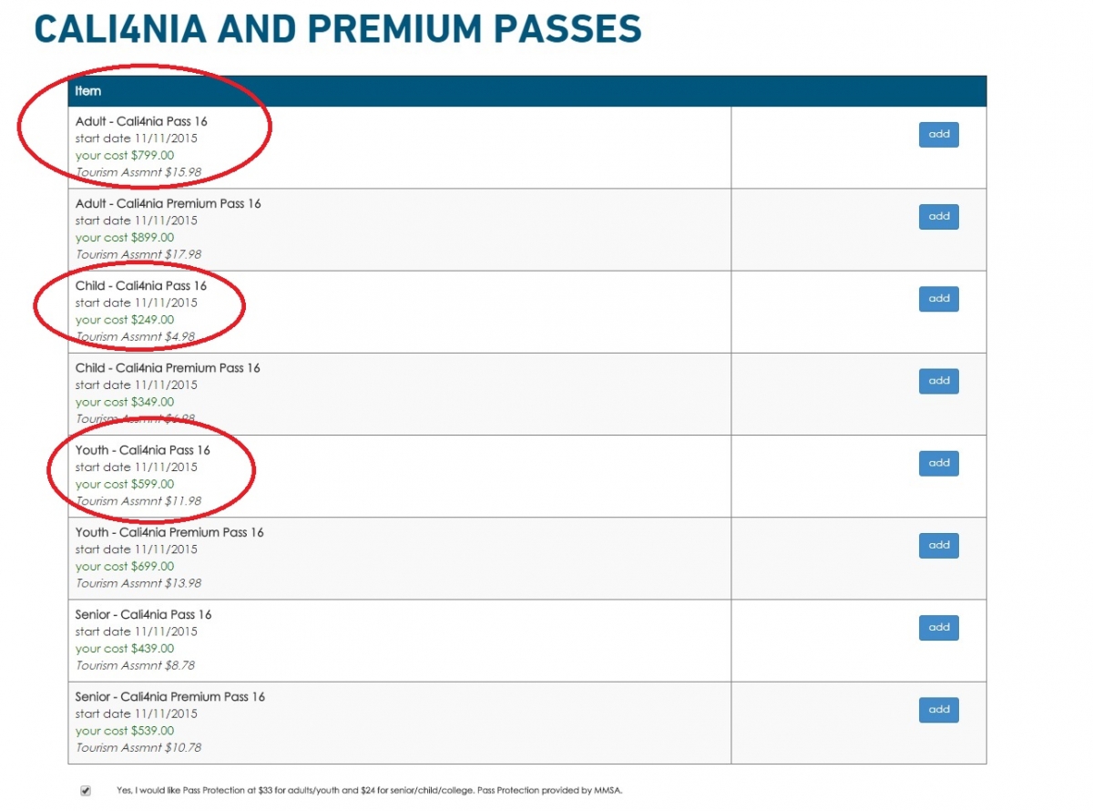Add the Youth Cali4nia Pass 16

tap(938, 463)
